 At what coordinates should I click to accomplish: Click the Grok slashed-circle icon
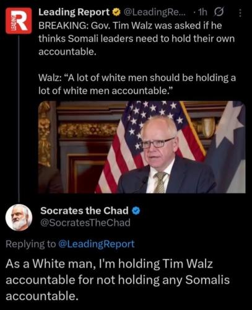(218, 12)
